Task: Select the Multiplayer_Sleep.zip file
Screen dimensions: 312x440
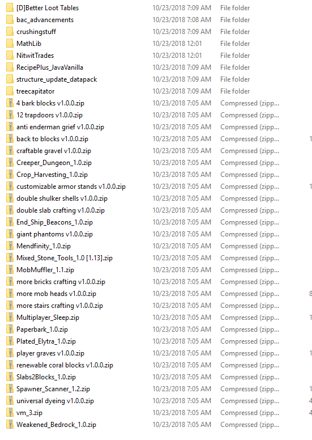Action: click(x=48, y=318)
